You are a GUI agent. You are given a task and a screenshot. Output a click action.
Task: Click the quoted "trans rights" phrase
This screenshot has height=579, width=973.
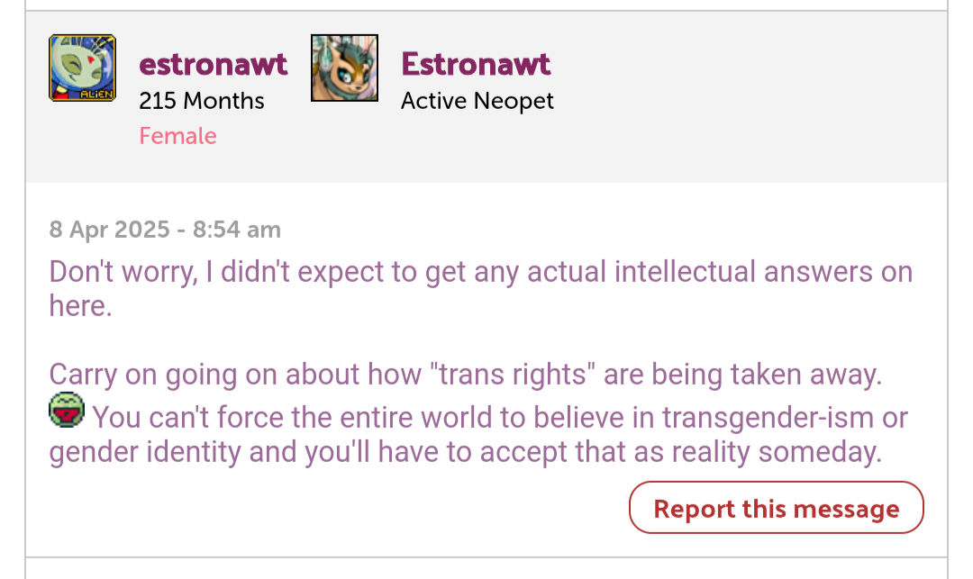coord(513,374)
